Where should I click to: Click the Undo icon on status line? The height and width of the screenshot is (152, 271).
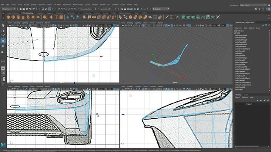pos(30,9)
